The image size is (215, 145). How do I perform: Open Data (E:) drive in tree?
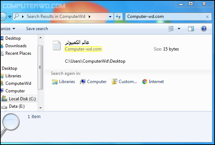pyautogui.click(x=17, y=106)
